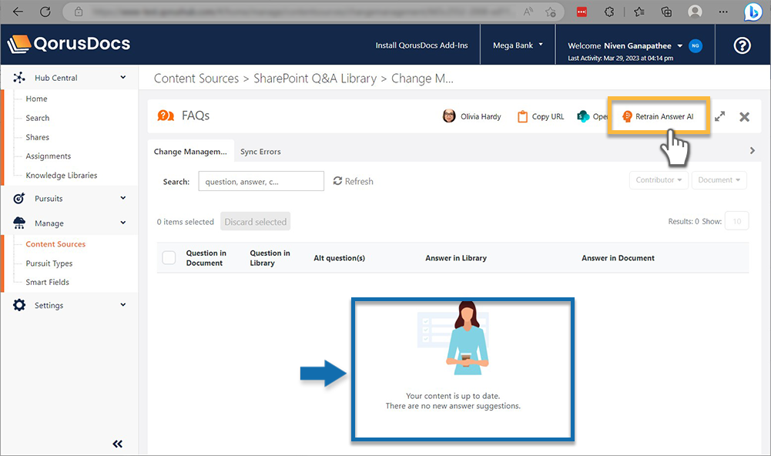Click the Refresh circular arrows icon

click(x=337, y=181)
